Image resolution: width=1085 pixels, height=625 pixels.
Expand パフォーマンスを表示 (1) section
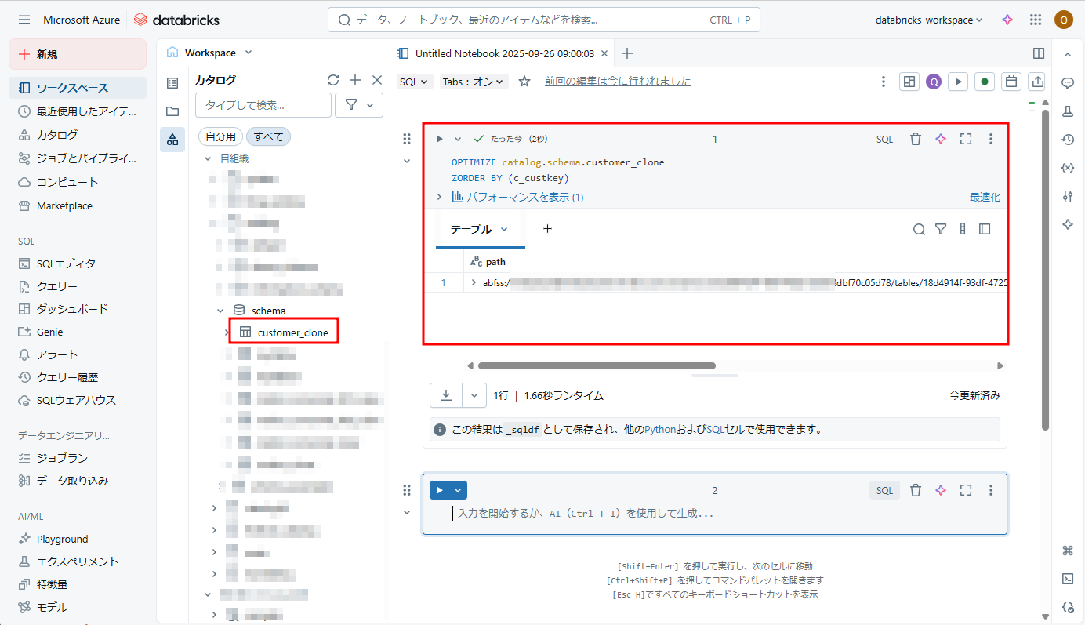pos(517,198)
